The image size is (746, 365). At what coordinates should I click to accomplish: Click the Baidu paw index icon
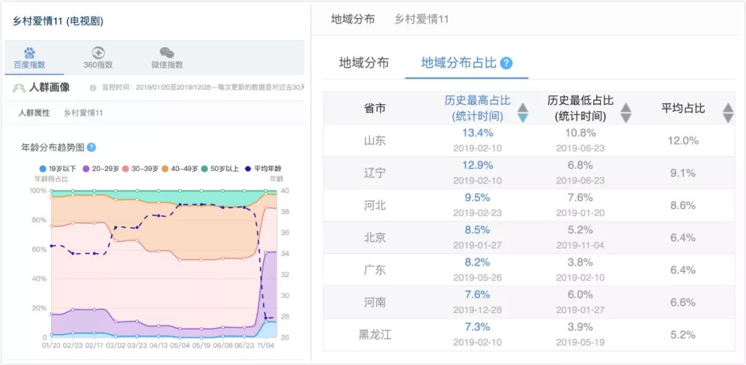coord(29,53)
